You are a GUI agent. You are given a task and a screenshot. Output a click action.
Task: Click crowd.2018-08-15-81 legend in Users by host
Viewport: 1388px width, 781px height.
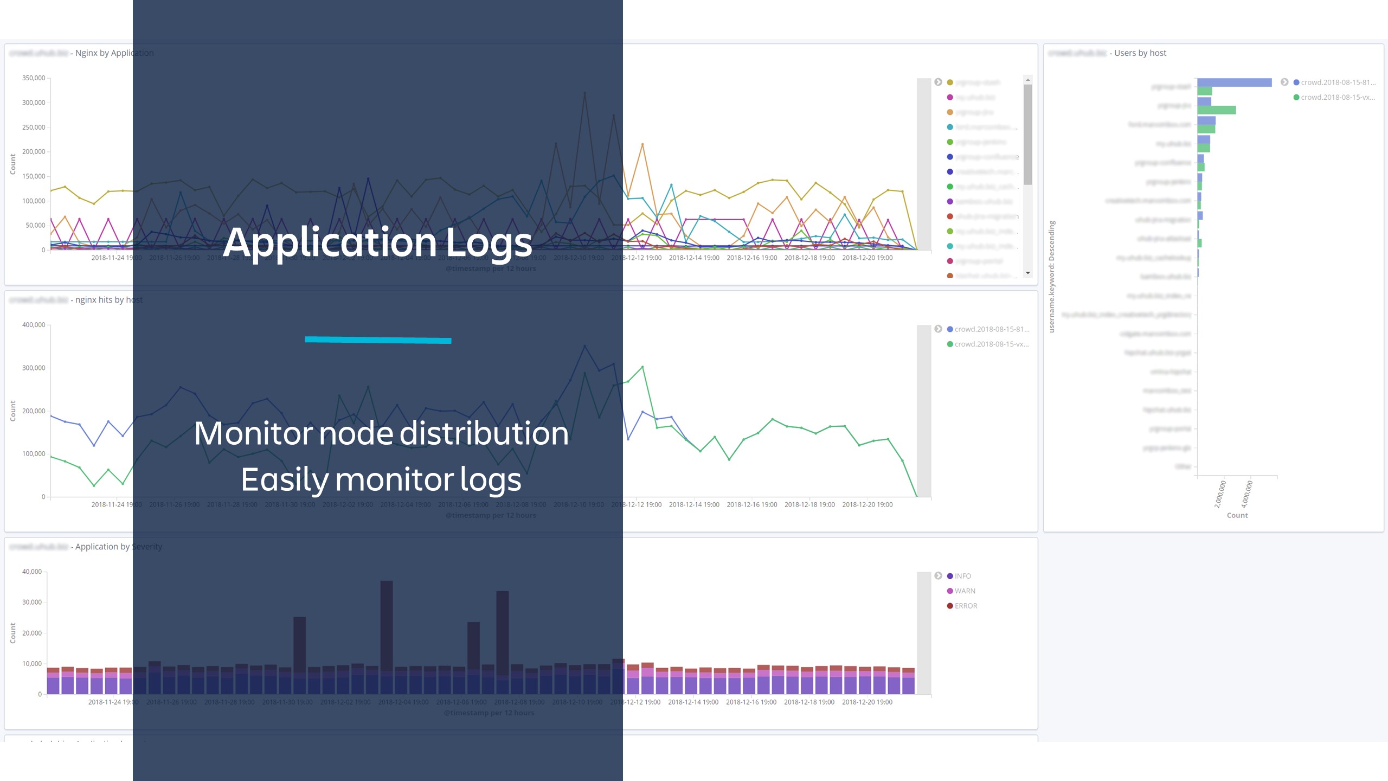pyautogui.click(x=1335, y=82)
